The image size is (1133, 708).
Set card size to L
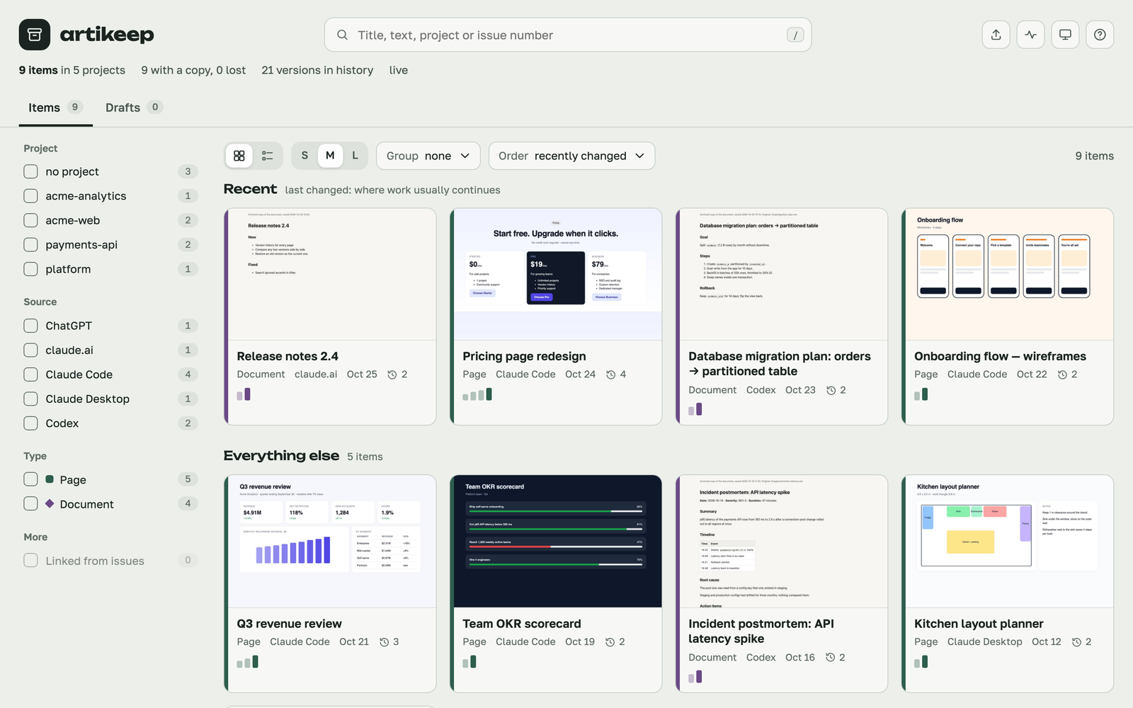click(355, 156)
